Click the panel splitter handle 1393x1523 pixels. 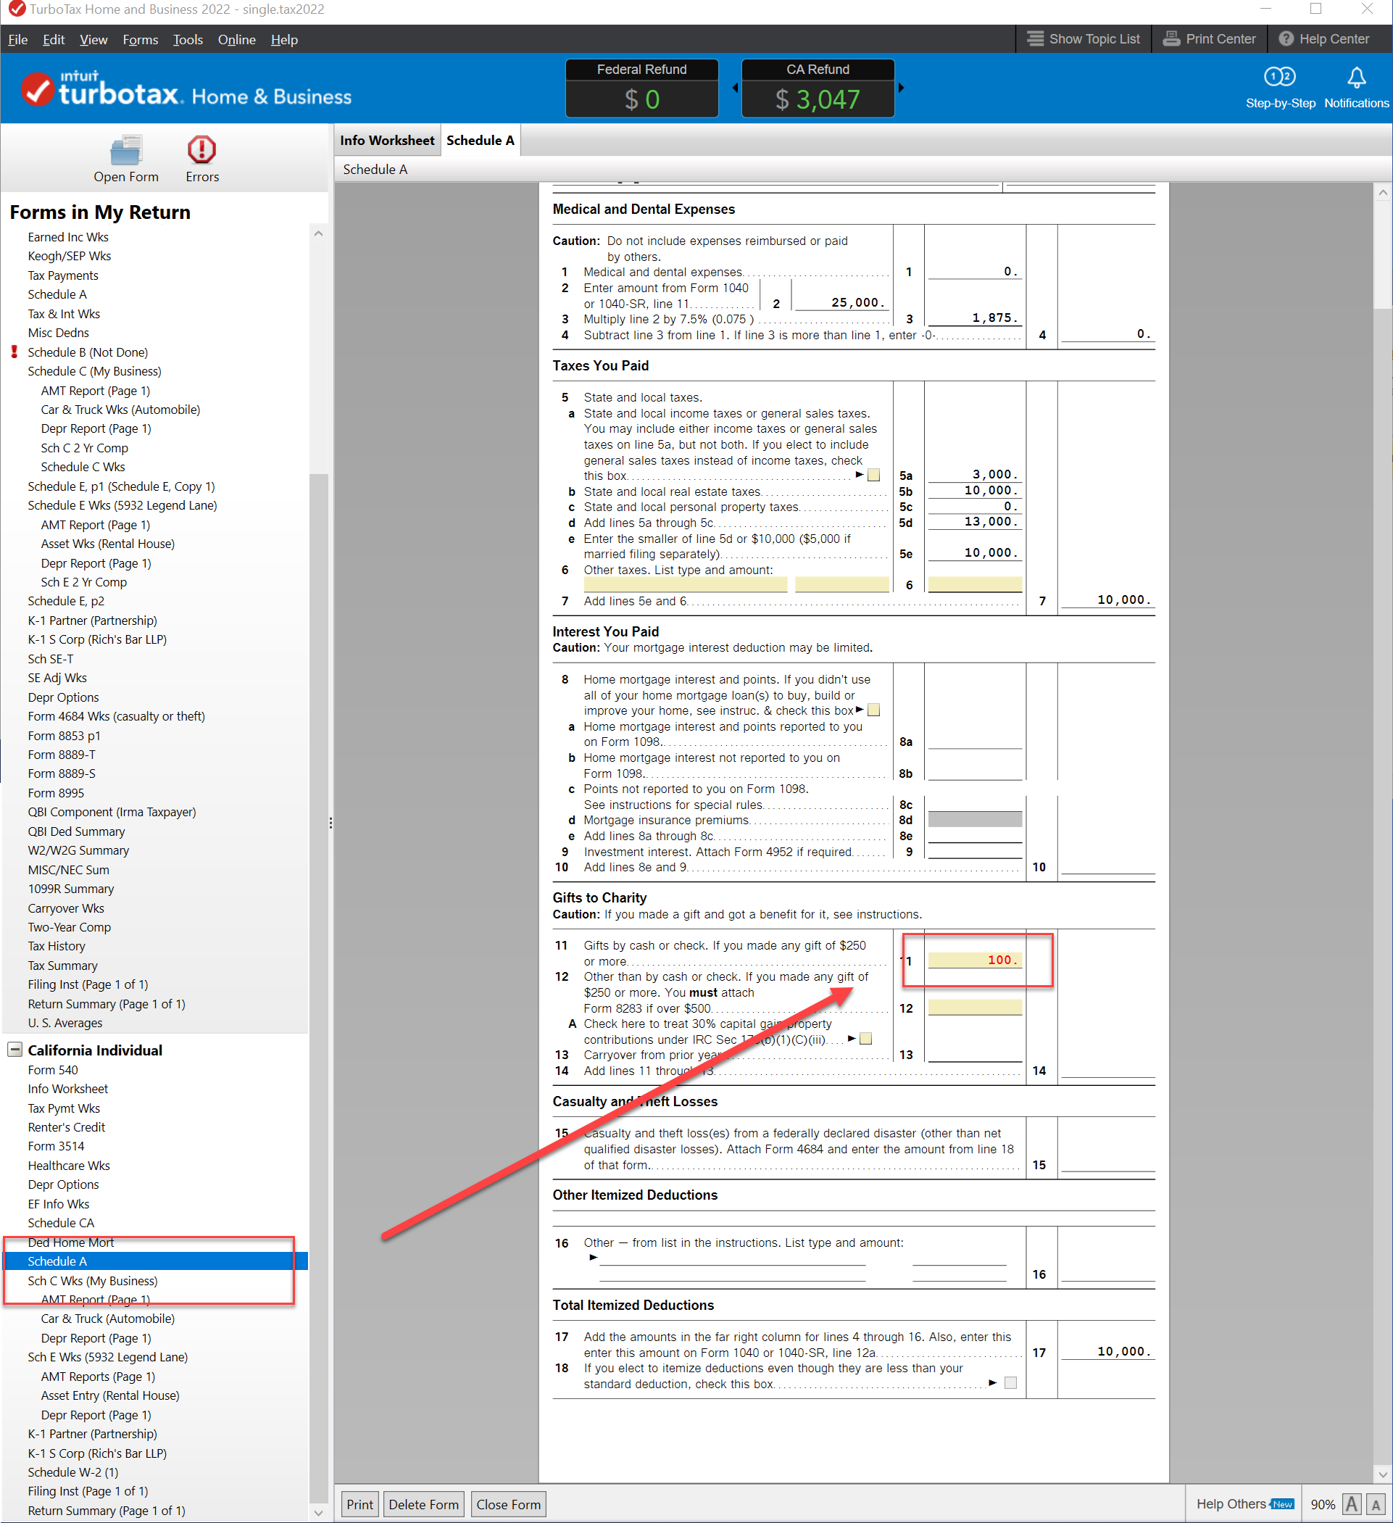pyautogui.click(x=331, y=823)
